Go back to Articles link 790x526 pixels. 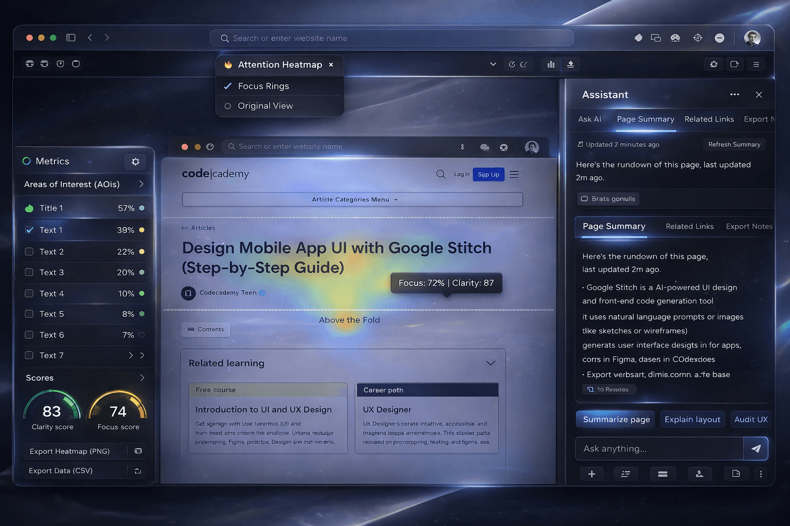198,228
